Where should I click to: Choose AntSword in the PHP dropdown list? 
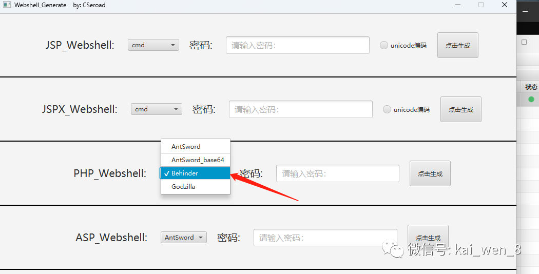tap(195, 146)
